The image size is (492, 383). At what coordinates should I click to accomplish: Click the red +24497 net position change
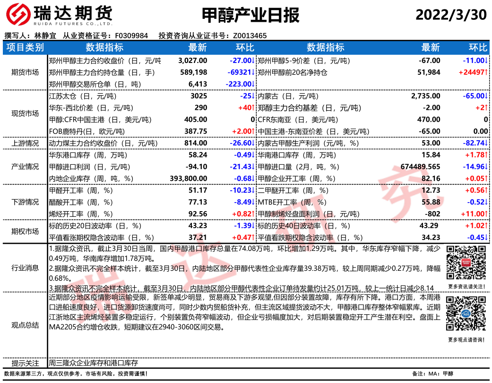(473, 72)
